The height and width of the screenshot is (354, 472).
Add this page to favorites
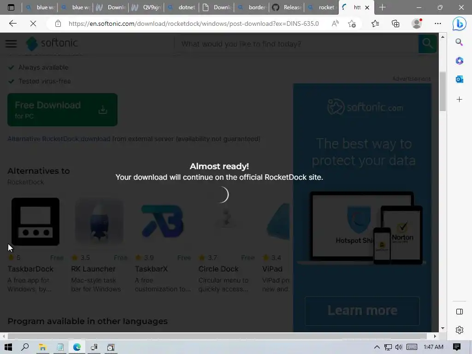(x=352, y=24)
